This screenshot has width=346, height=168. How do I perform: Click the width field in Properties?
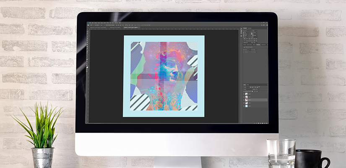247,50
